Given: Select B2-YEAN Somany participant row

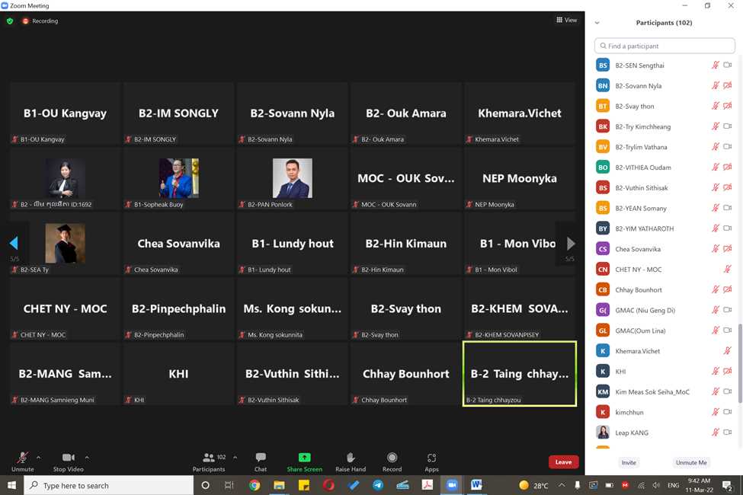Looking at the screenshot, I should (x=664, y=208).
